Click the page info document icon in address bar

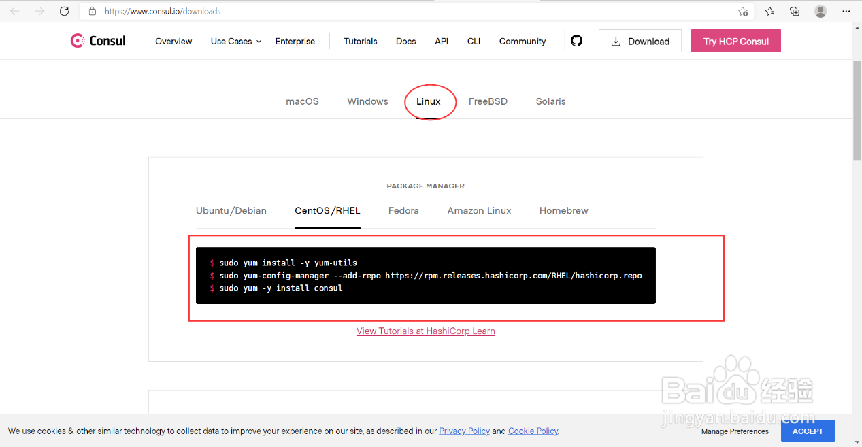click(x=93, y=11)
